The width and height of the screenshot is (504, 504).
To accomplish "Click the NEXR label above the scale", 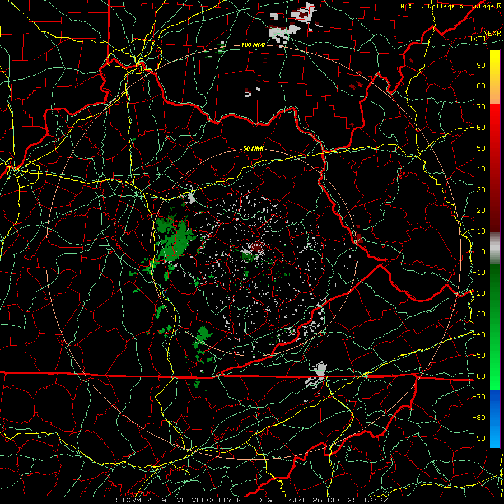I will [492, 34].
